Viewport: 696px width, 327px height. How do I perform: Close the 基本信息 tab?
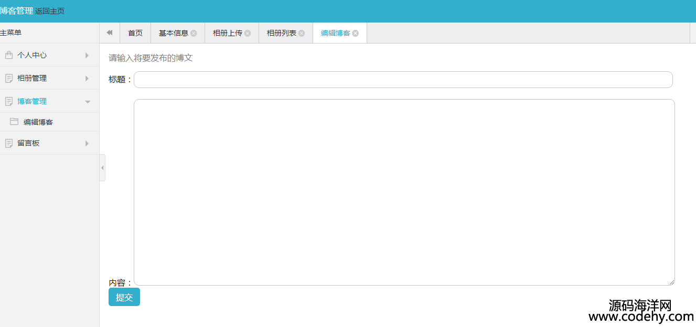[194, 33]
